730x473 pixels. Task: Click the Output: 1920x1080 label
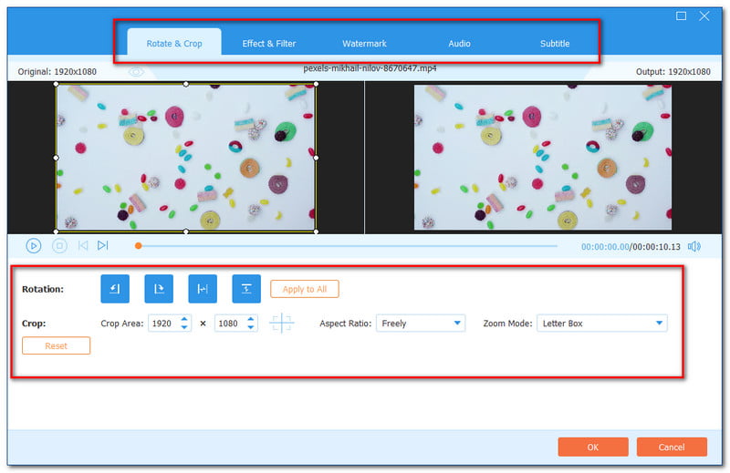673,72
